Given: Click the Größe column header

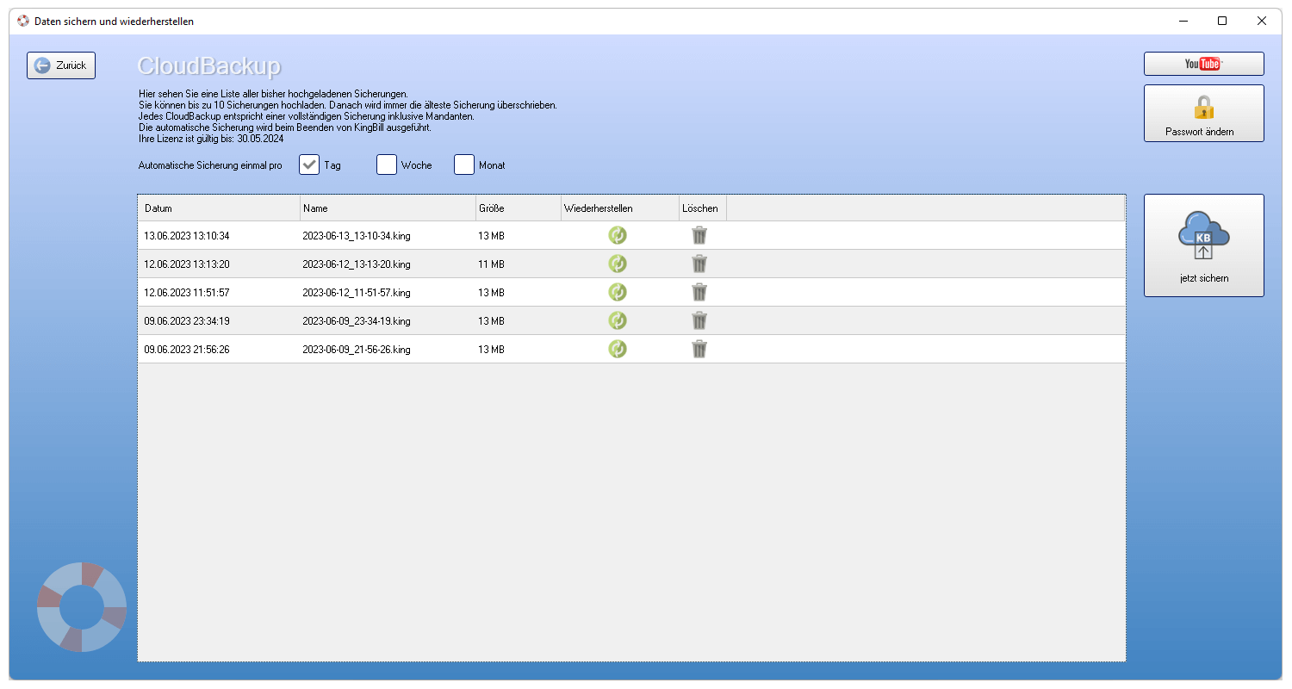Looking at the screenshot, I should pyautogui.click(x=517, y=208).
